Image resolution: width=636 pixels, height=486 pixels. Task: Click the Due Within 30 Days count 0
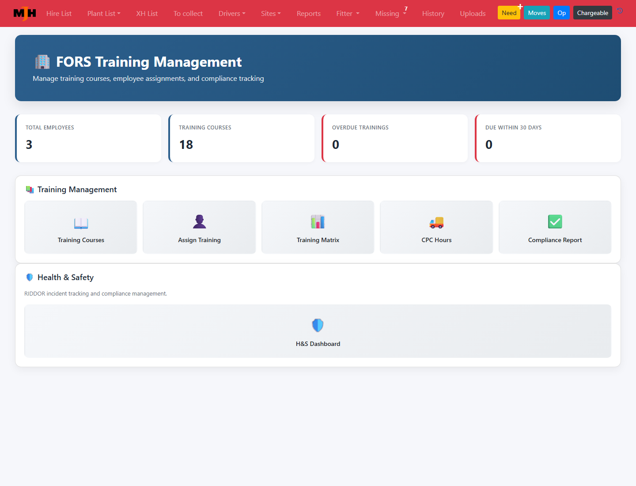[489, 144]
